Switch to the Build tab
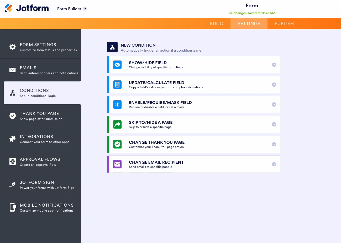 point(217,24)
